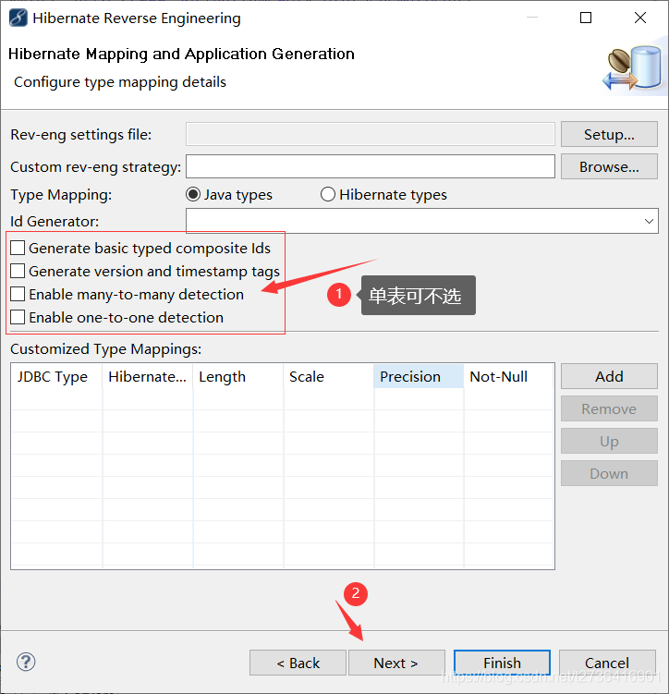The height and width of the screenshot is (694, 669).
Task: Click the Hibernate Reverse Engineering title bar icon
Action: click(18, 18)
